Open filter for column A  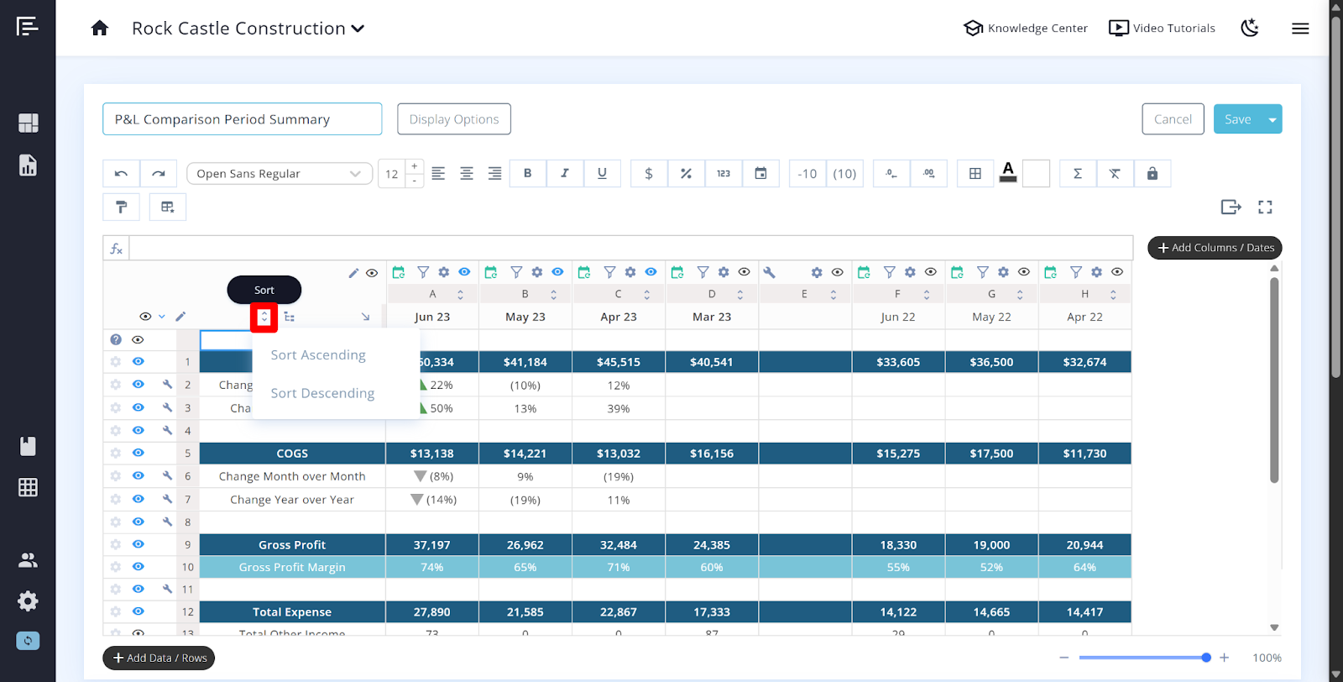click(x=423, y=272)
